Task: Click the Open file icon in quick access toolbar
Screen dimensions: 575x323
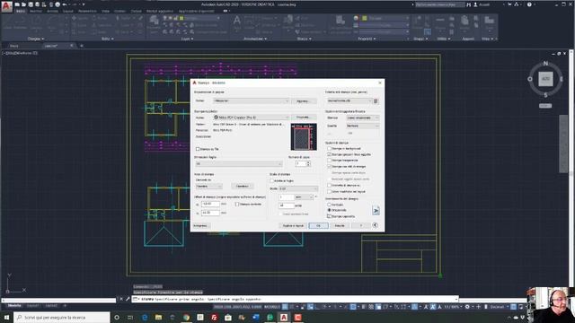Action: coord(24,4)
